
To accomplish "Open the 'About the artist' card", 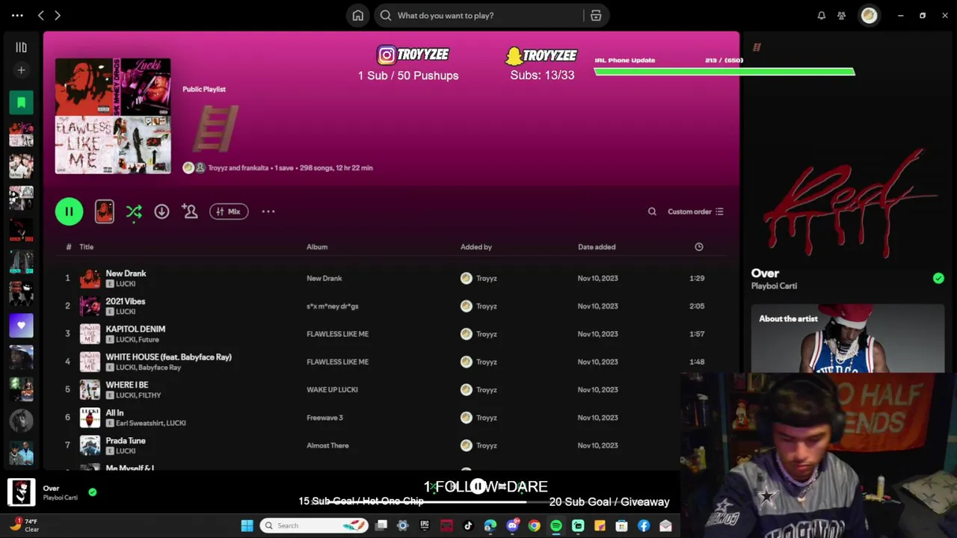I will pyautogui.click(x=848, y=340).
